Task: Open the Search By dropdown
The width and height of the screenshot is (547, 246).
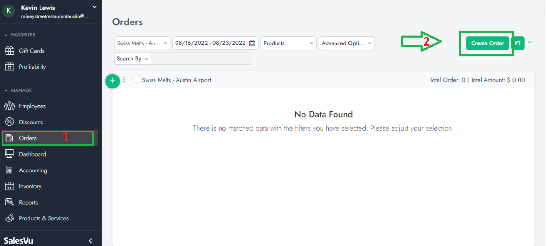Action: point(132,59)
